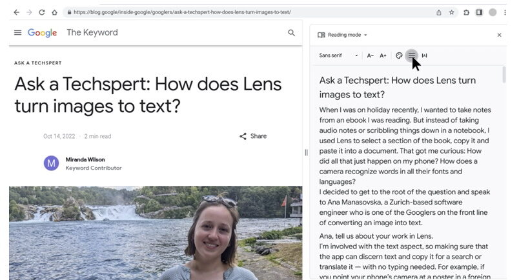Image resolution: width=519 pixels, height=280 pixels.
Task: Click the Reading mode book icon
Action: click(x=321, y=35)
